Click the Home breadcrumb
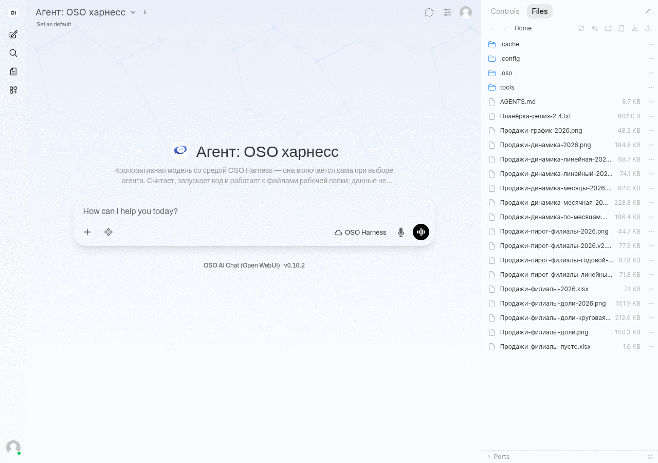The image size is (658, 463). pos(523,28)
